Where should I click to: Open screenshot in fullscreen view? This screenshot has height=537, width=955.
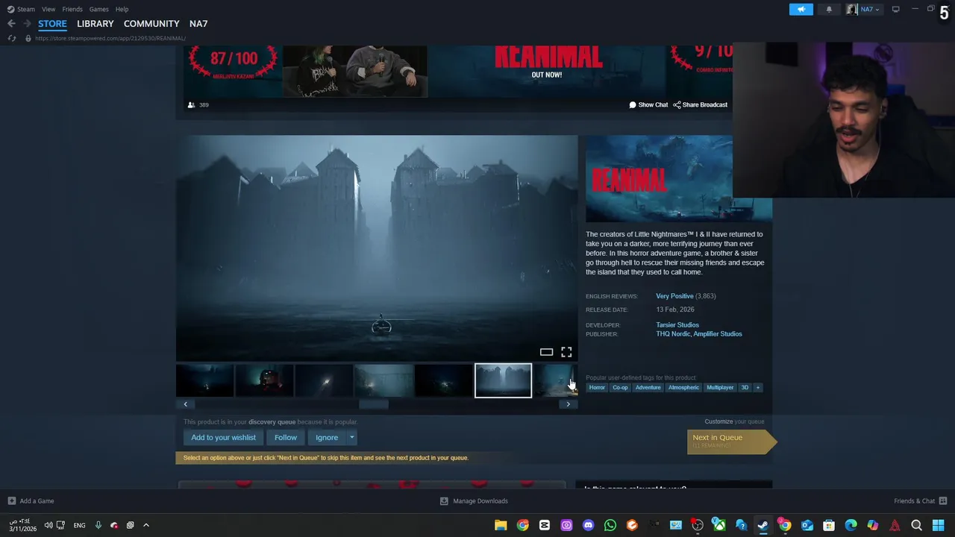(566, 352)
